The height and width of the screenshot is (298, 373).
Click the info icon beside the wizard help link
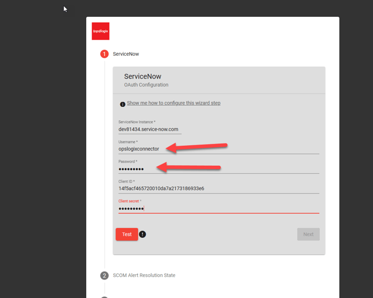point(123,104)
